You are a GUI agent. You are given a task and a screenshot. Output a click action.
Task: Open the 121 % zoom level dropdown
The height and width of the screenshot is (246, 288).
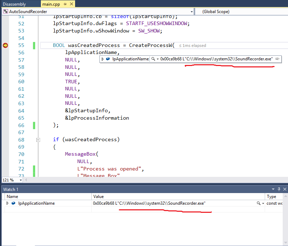click(x=21, y=180)
